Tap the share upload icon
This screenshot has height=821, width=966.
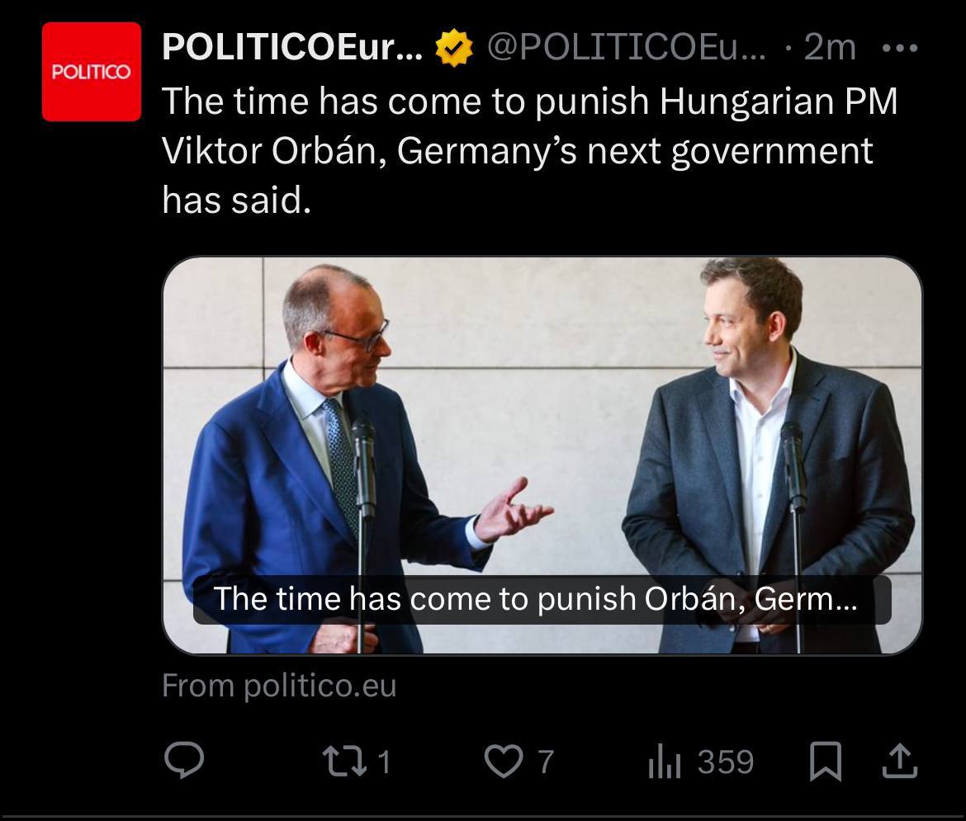click(x=899, y=761)
